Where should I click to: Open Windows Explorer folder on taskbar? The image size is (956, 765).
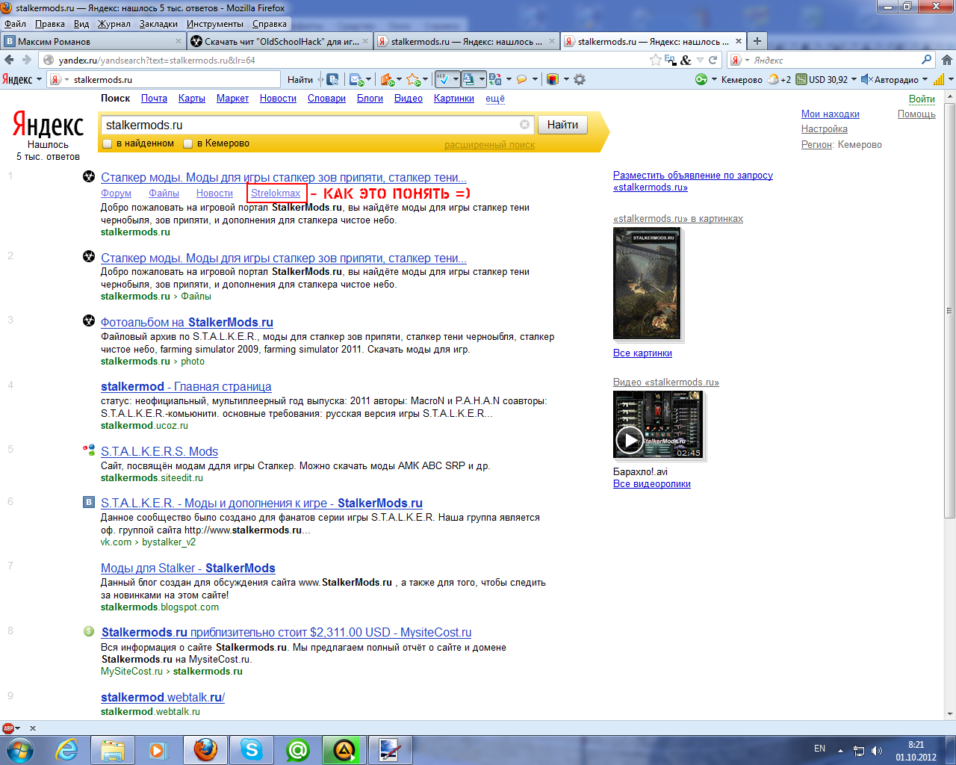113,749
